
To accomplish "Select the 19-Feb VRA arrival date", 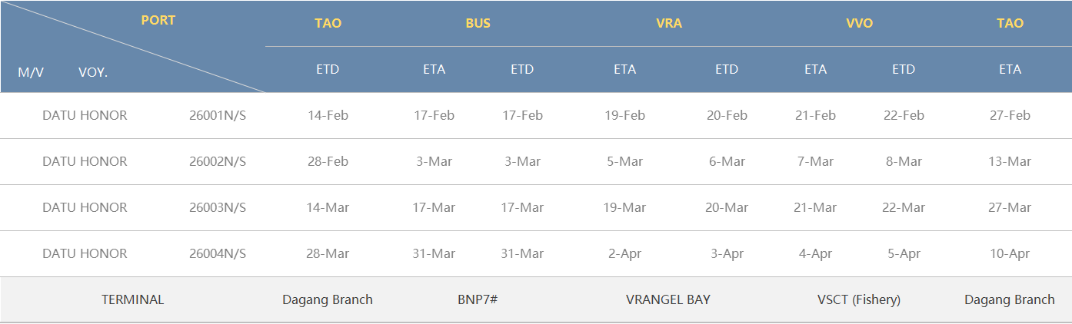I will coord(624,115).
